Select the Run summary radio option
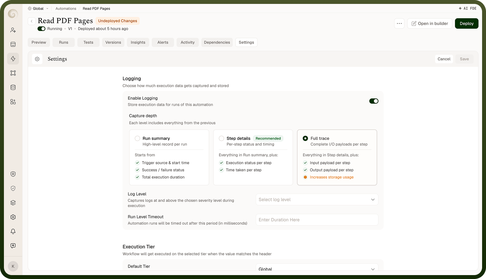Viewport: 486px width, 279px height. point(137,139)
